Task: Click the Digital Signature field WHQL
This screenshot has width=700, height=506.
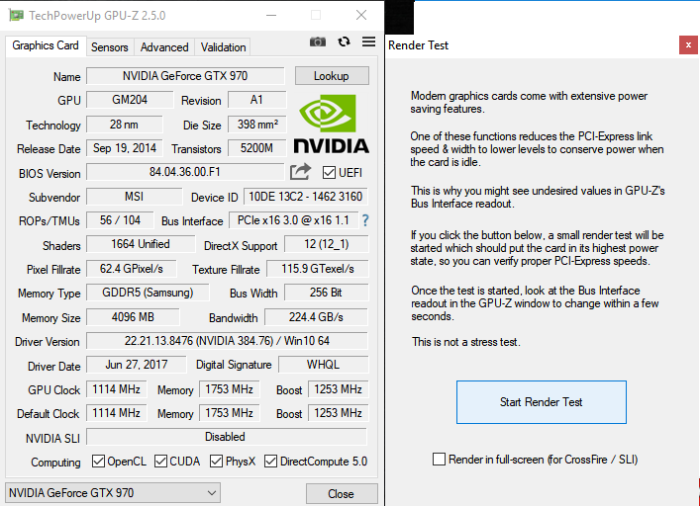Action: click(323, 365)
